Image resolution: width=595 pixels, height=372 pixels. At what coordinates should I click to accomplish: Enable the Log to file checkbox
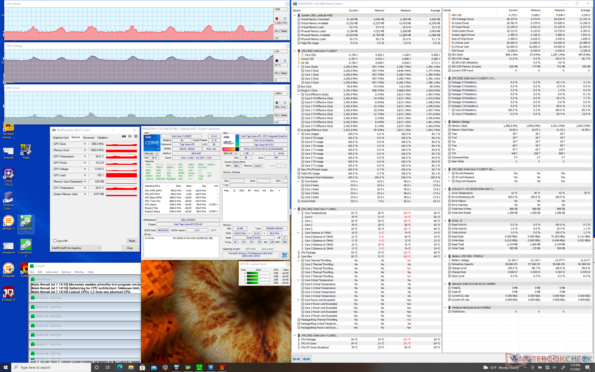[55, 241]
